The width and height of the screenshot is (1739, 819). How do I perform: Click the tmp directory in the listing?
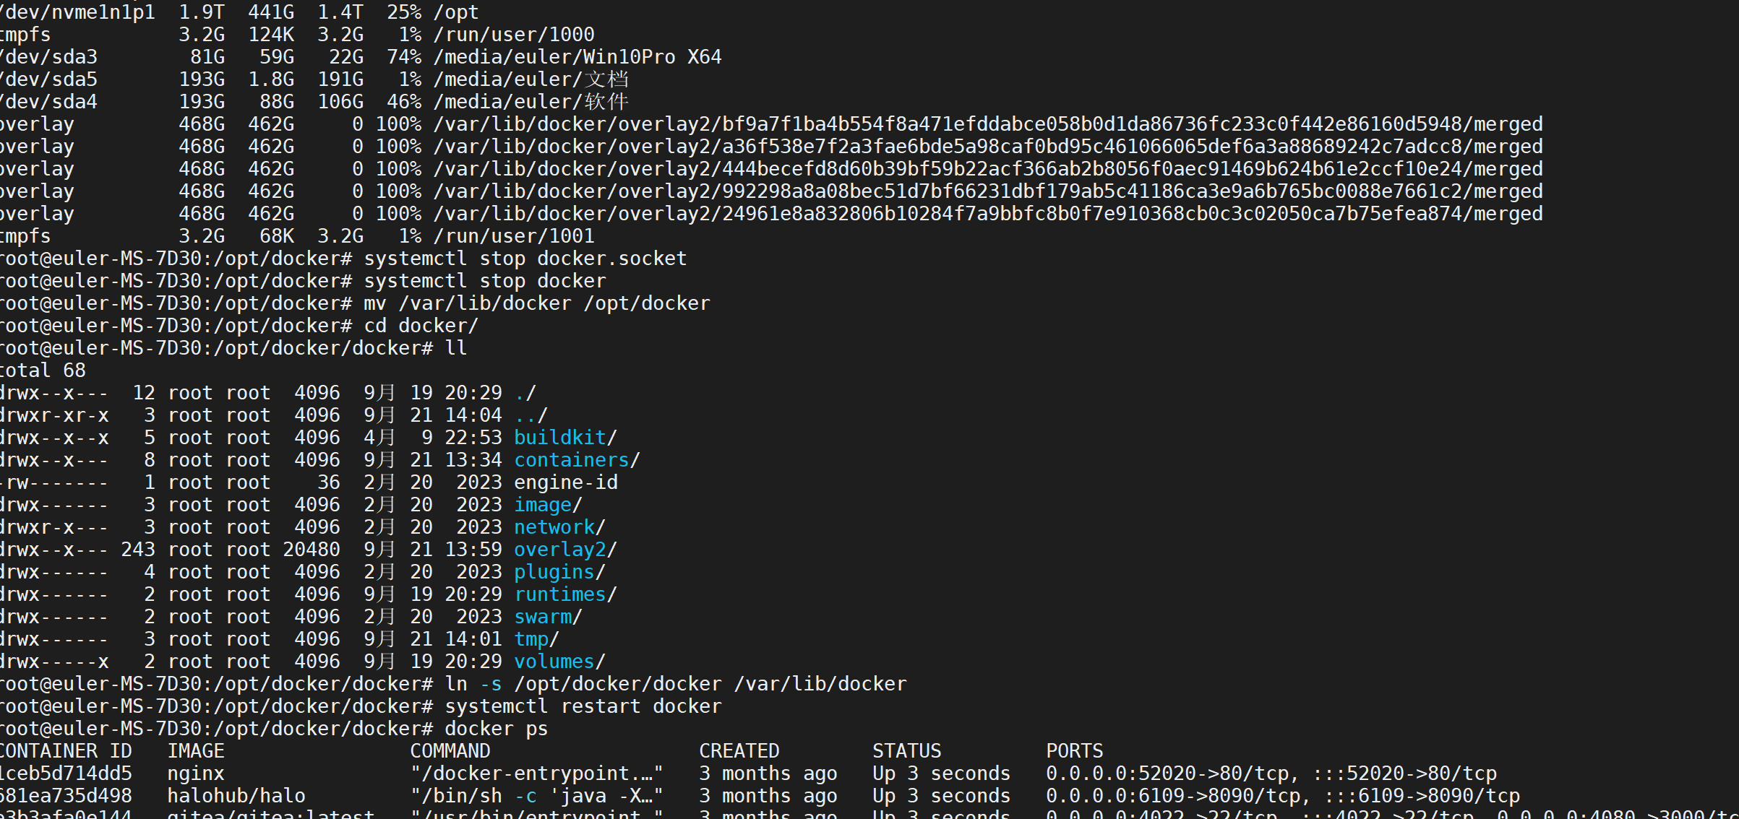point(531,639)
